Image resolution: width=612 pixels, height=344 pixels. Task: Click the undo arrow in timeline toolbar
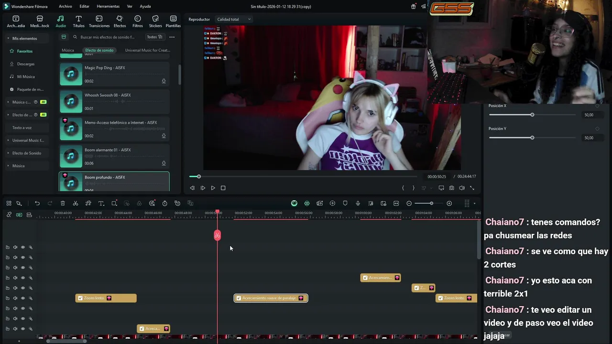37,204
